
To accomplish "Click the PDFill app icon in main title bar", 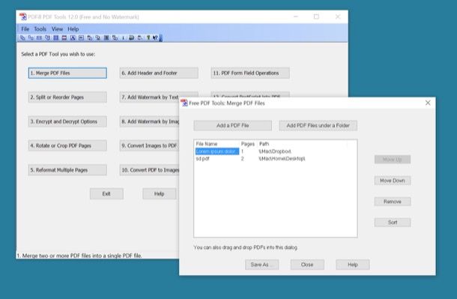I will (x=22, y=16).
